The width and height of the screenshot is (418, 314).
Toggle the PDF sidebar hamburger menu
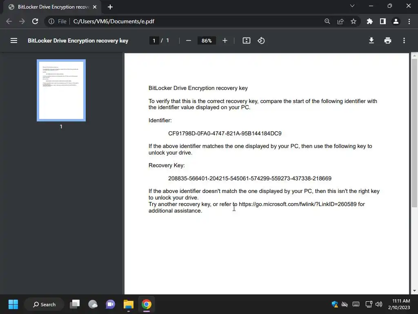click(x=14, y=40)
